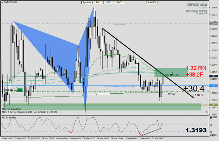Image resolution: width=219 pixels, height=141 pixels.
Task: Select the 'H4/100' label
Action: (172, 94)
